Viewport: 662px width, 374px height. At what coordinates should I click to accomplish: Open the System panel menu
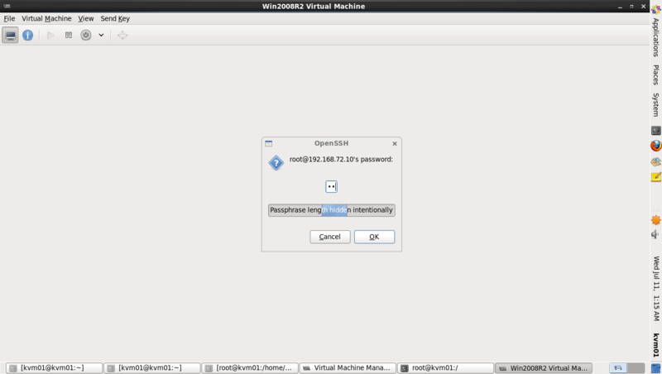pos(655,105)
